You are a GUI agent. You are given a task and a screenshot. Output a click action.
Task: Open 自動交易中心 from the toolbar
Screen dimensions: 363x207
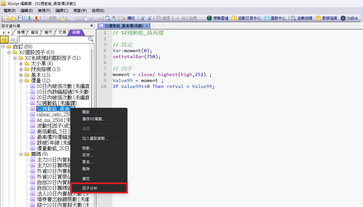pos(246,18)
